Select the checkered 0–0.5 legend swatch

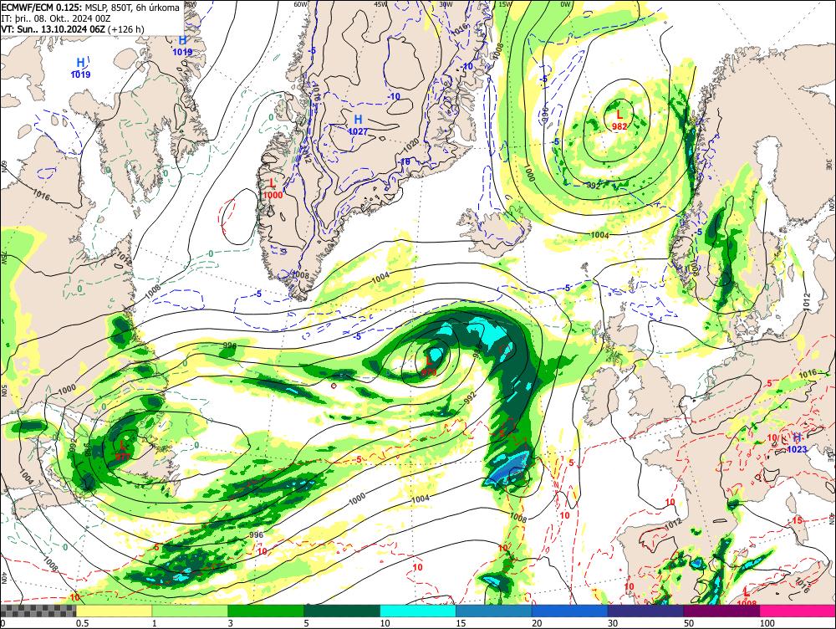(38, 611)
